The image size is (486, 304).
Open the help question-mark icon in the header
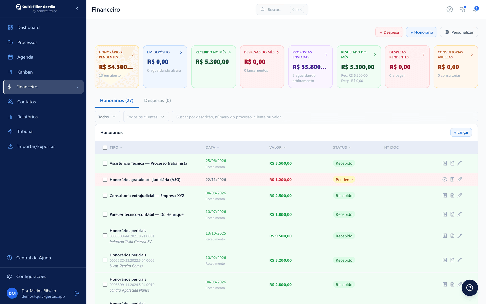[x=449, y=9]
